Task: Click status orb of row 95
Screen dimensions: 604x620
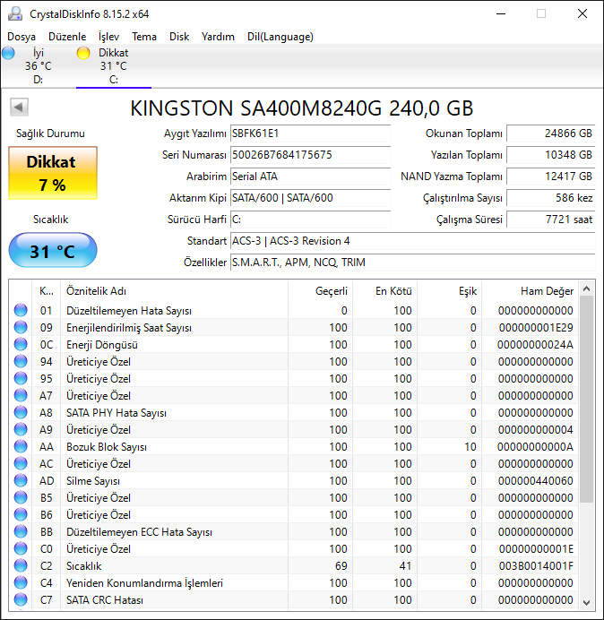Action: (21, 378)
